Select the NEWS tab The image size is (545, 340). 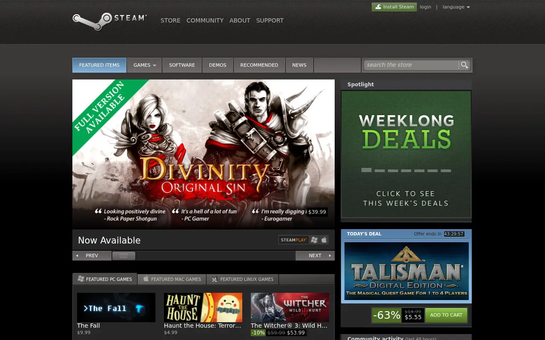point(299,65)
